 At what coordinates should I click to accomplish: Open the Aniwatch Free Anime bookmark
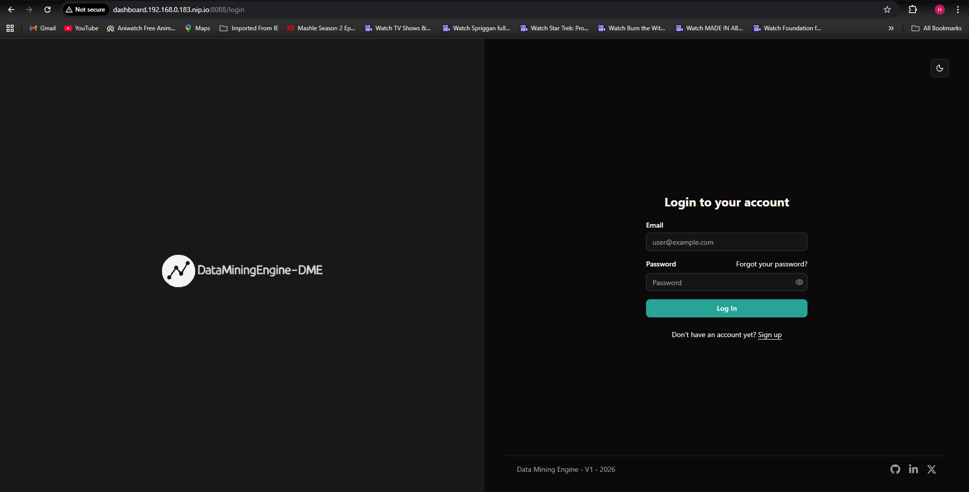pyautogui.click(x=141, y=28)
